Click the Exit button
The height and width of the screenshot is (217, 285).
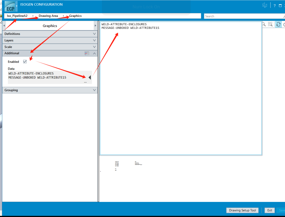click(x=269, y=210)
